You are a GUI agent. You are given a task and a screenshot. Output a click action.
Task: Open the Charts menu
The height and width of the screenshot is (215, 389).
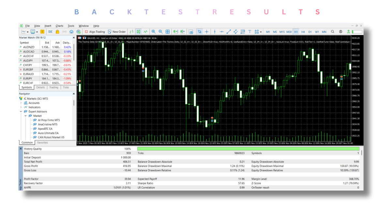(59, 26)
